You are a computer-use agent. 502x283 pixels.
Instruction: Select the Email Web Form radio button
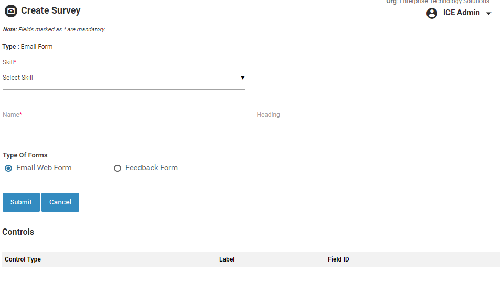tap(8, 168)
